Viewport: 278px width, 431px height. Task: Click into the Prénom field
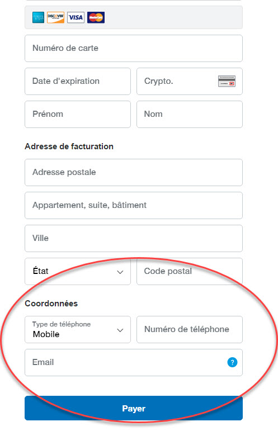pyautogui.click(x=78, y=115)
